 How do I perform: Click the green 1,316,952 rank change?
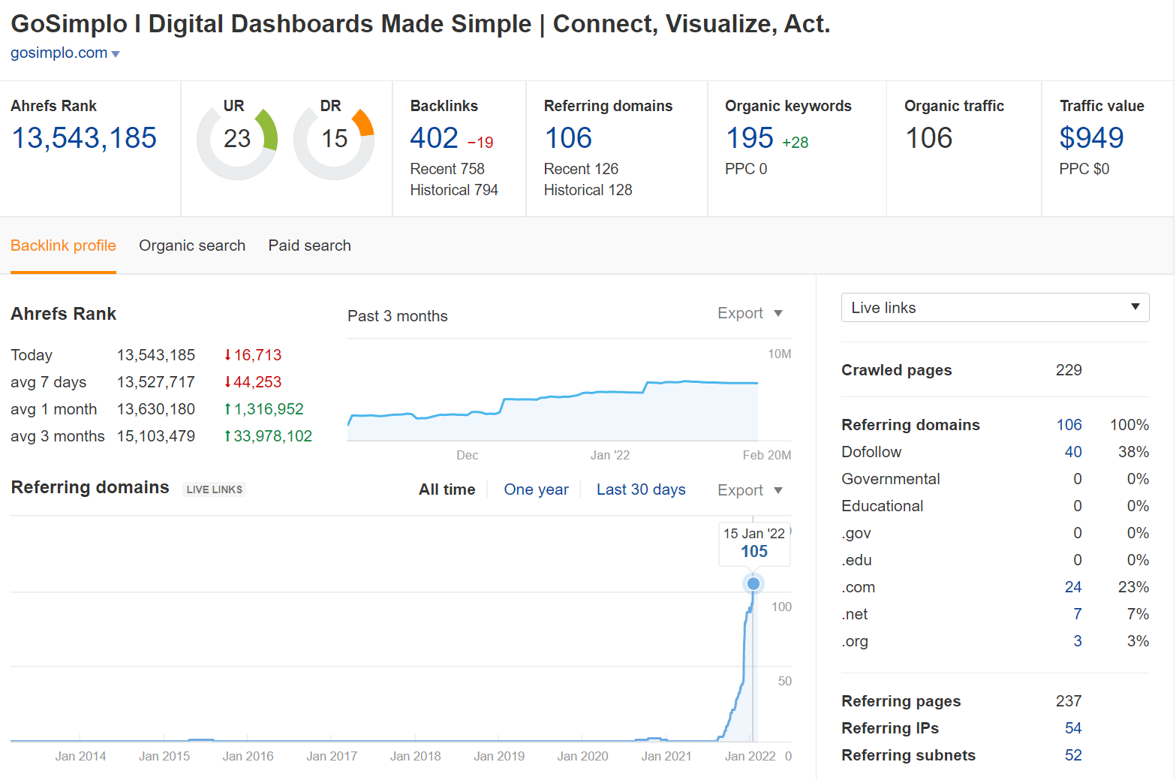[x=263, y=409]
